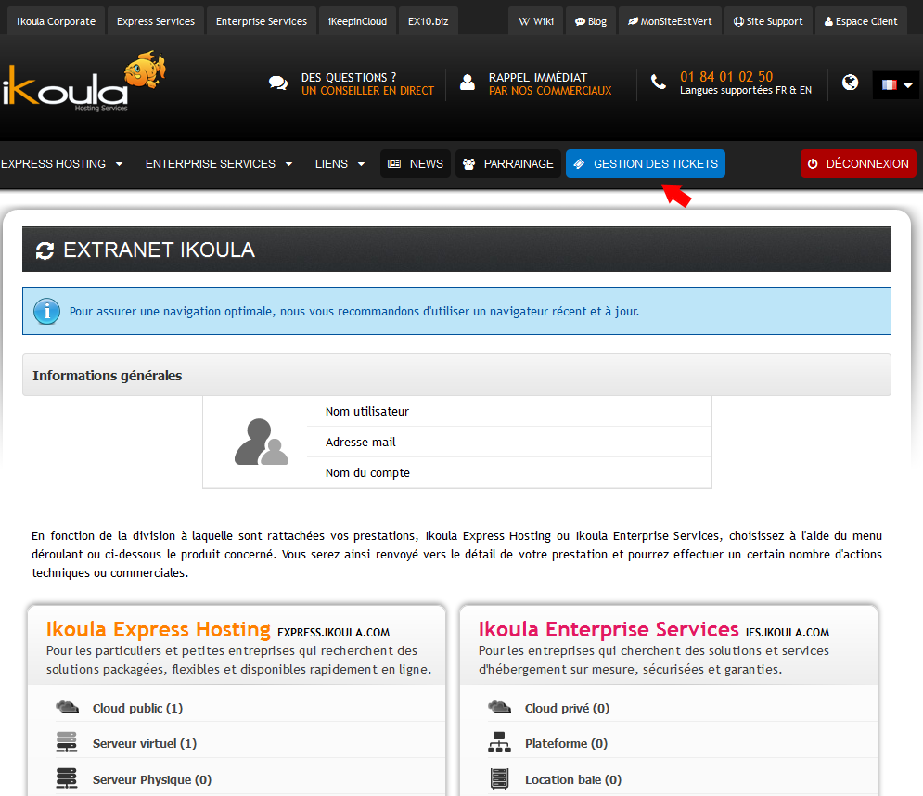The width and height of the screenshot is (923, 796).
Task: Click the globe language icon
Action: [850, 83]
